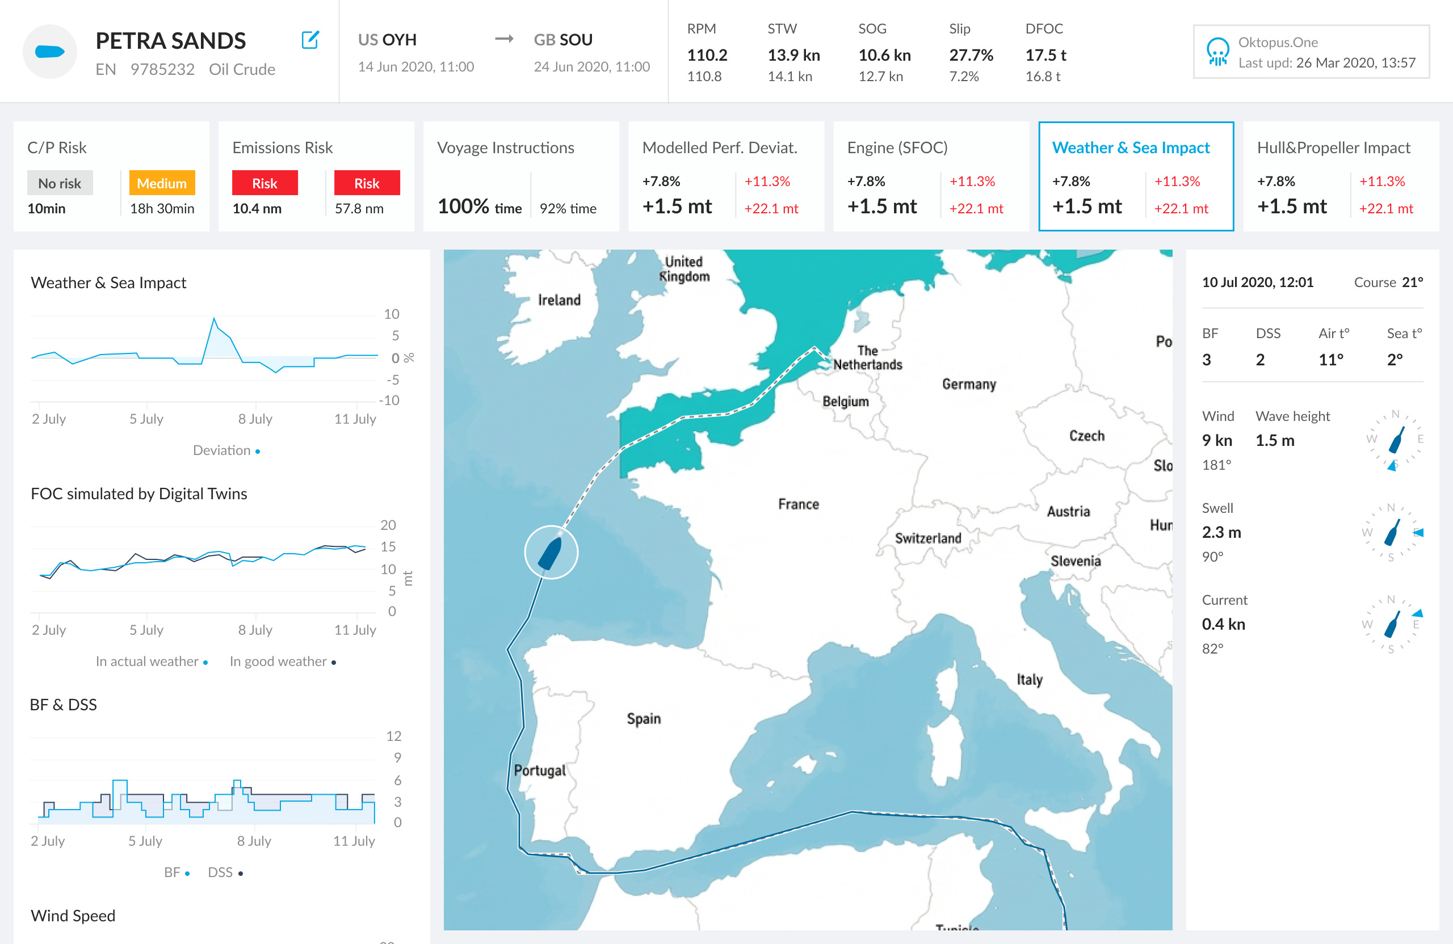Toggle the Deviation legend series
Image resolution: width=1453 pixels, height=944 pixels.
226,450
